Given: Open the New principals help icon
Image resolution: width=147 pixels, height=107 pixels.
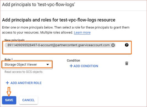Looking at the screenshot, I should (127, 45).
